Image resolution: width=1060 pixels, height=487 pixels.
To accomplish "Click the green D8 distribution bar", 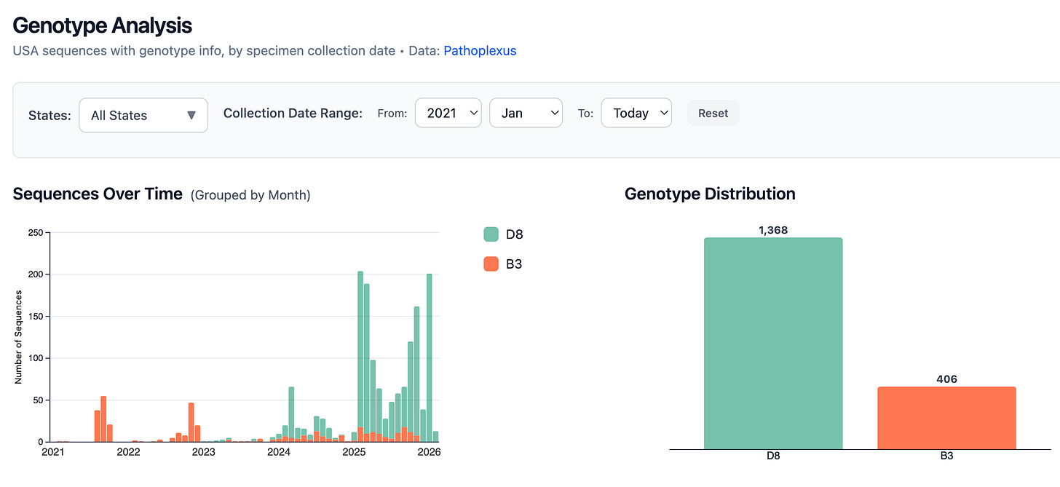I will (773, 343).
